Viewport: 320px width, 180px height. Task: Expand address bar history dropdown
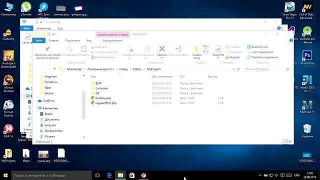tap(233, 69)
